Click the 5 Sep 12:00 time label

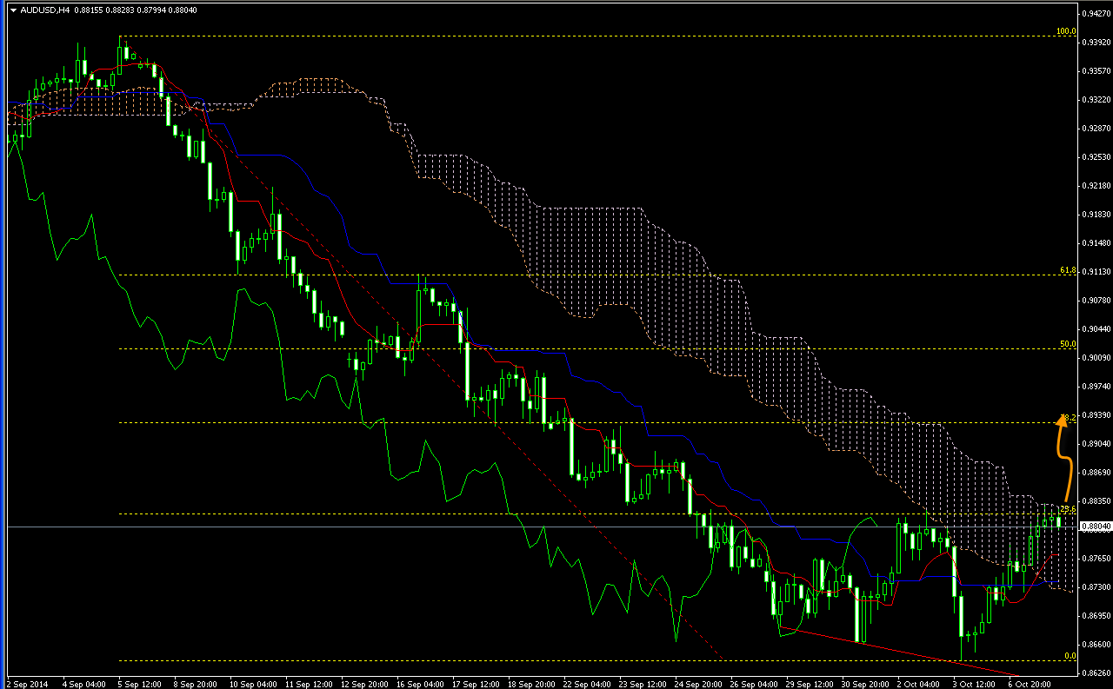click(x=138, y=684)
